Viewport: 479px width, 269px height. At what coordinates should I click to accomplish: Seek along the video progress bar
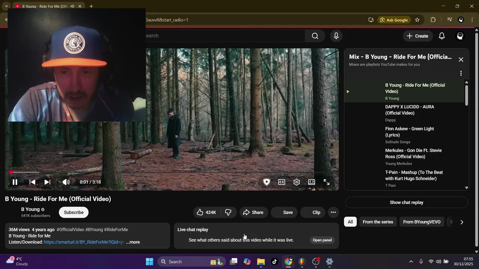(x=172, y=172)
